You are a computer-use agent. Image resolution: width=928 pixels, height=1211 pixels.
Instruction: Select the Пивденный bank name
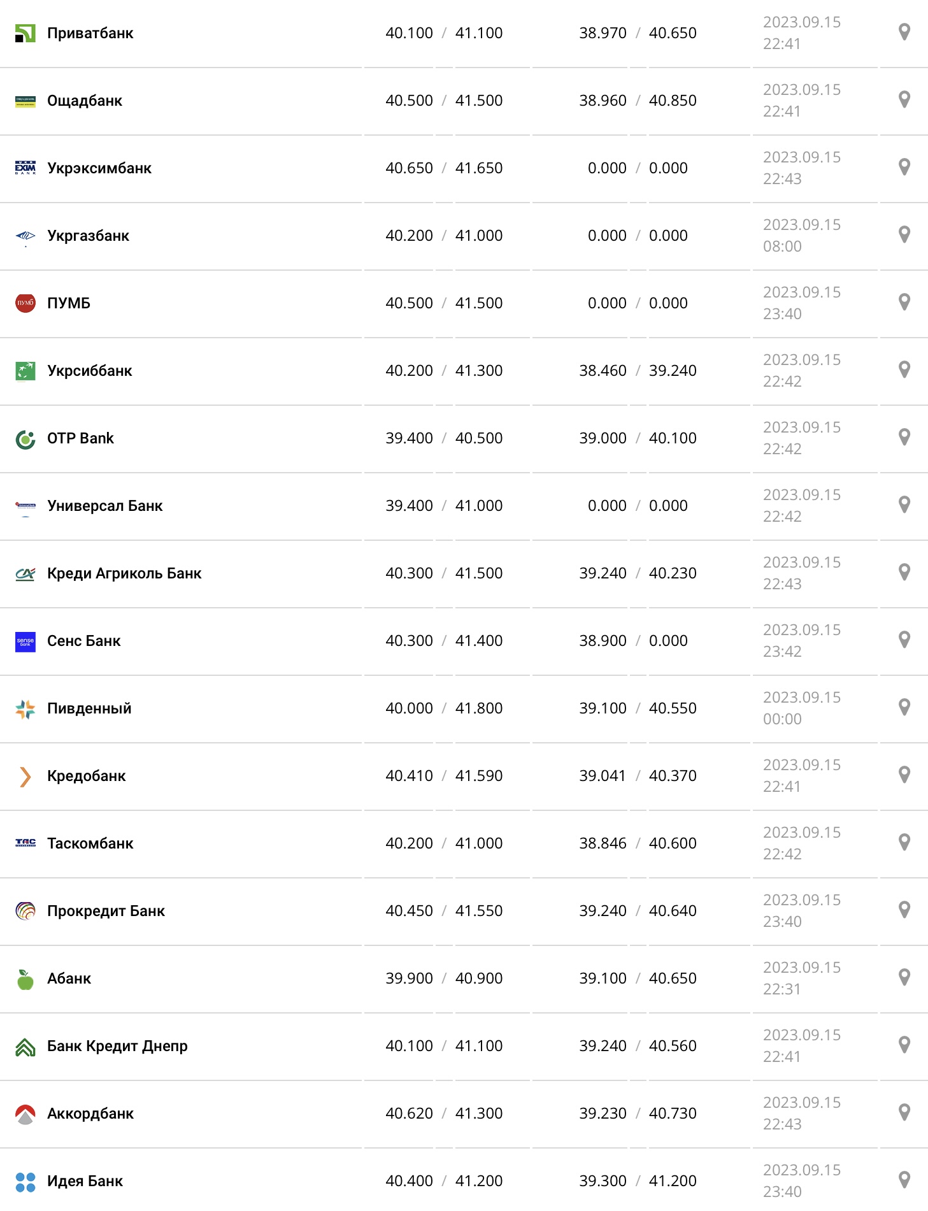pyautogui.click(x=89, y=708)
